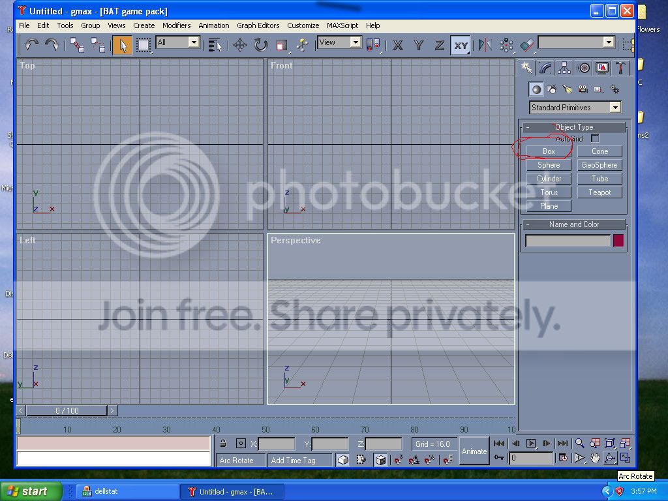
Task: Activate the Select and Move tool
Action: 240,45
